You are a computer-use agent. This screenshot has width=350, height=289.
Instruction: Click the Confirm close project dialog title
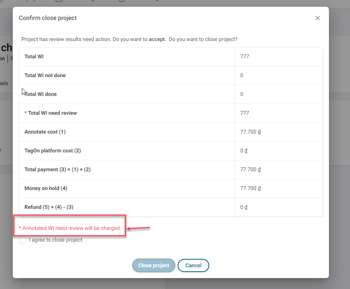[x=48, y=18]
